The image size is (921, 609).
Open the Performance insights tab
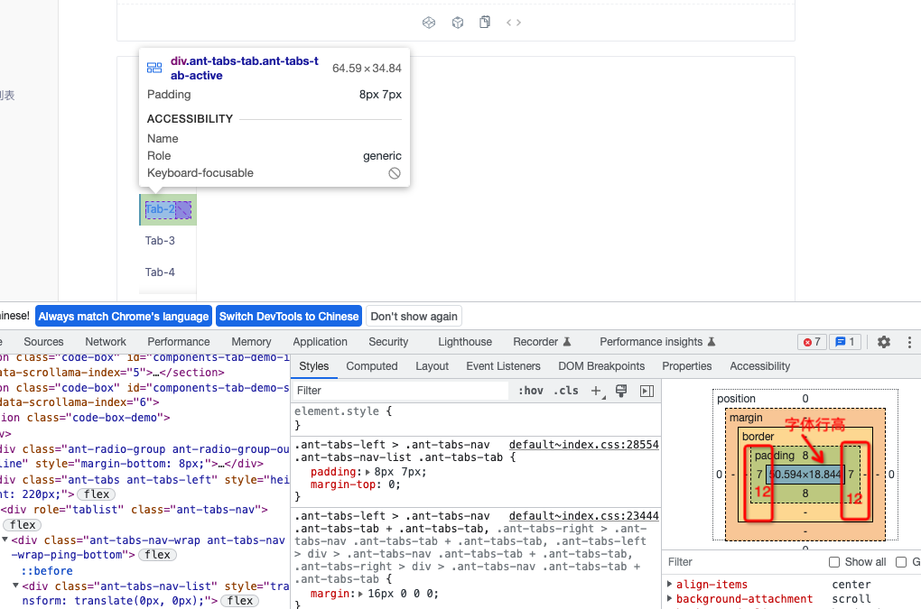click(656, 341)
